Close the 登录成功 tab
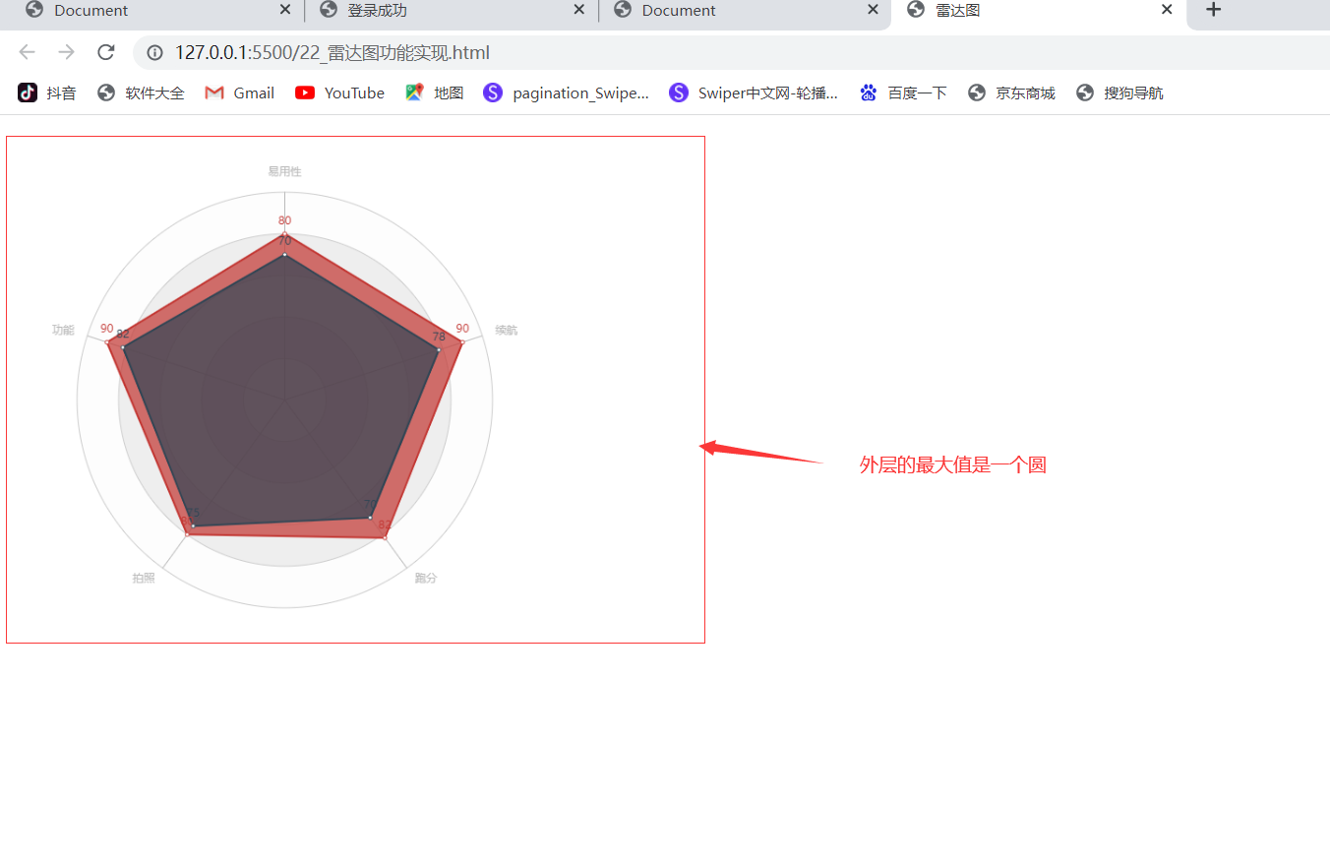 pos(579,10)
